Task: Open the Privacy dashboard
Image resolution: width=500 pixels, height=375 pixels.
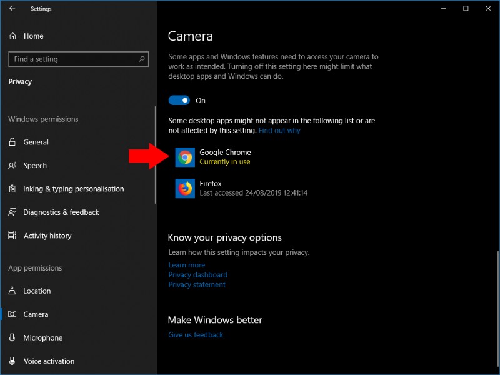Action: 197,274
